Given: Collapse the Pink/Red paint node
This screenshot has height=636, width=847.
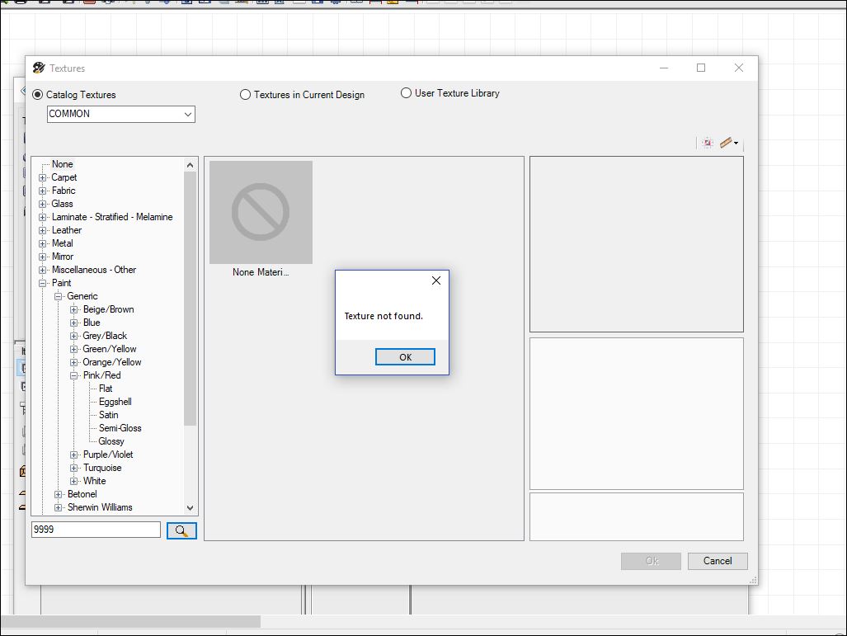Looking at the screenshot, I should (74, 375).
